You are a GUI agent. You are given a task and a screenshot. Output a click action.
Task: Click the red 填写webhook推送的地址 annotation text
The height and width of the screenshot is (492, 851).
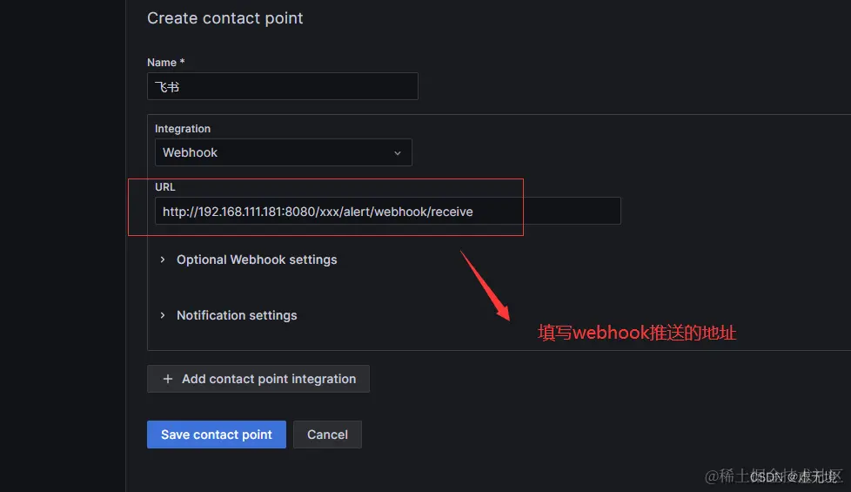pyautogui.click(x=637, y=333)
